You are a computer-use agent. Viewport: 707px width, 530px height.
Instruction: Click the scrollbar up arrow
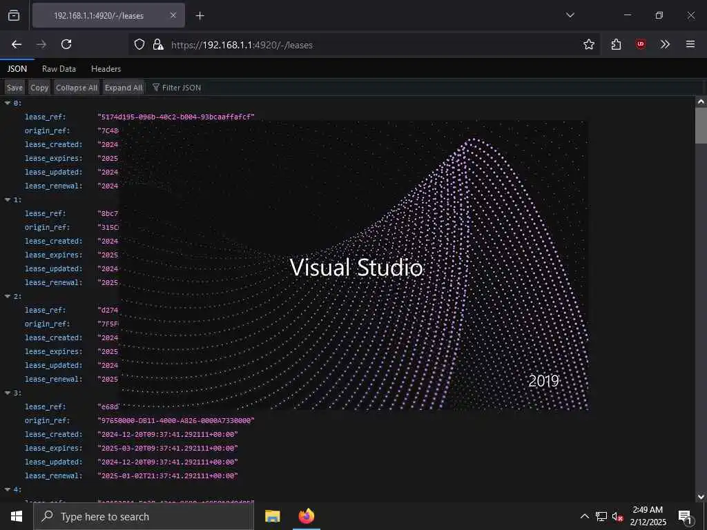tap(701, 102)
